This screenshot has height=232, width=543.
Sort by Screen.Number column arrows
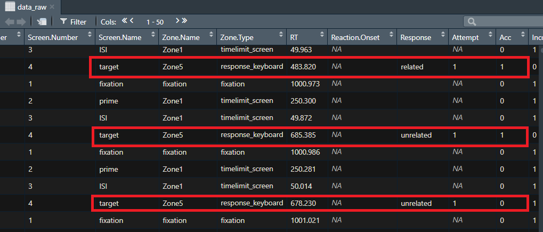click(x=90, y=35)
